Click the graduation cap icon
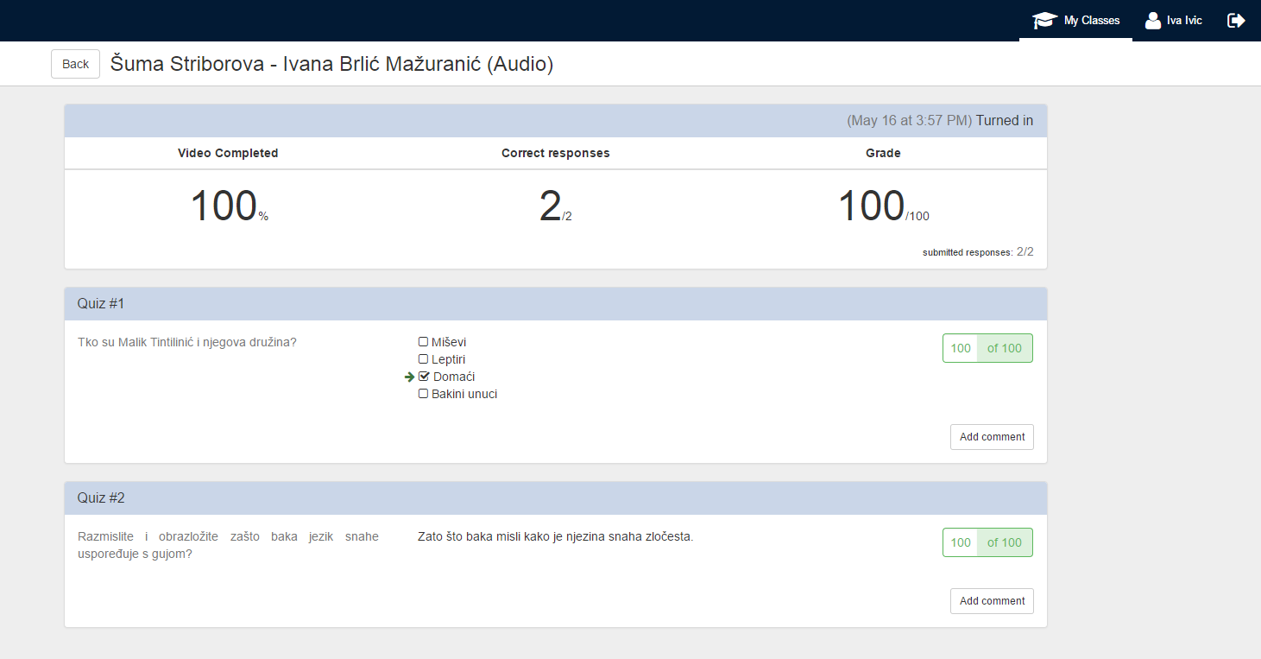Image resolution: width=1261 pixels, height=659 pixels. pos(1044,21)
